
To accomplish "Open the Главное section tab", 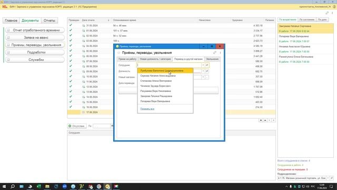I will [11, 21].
